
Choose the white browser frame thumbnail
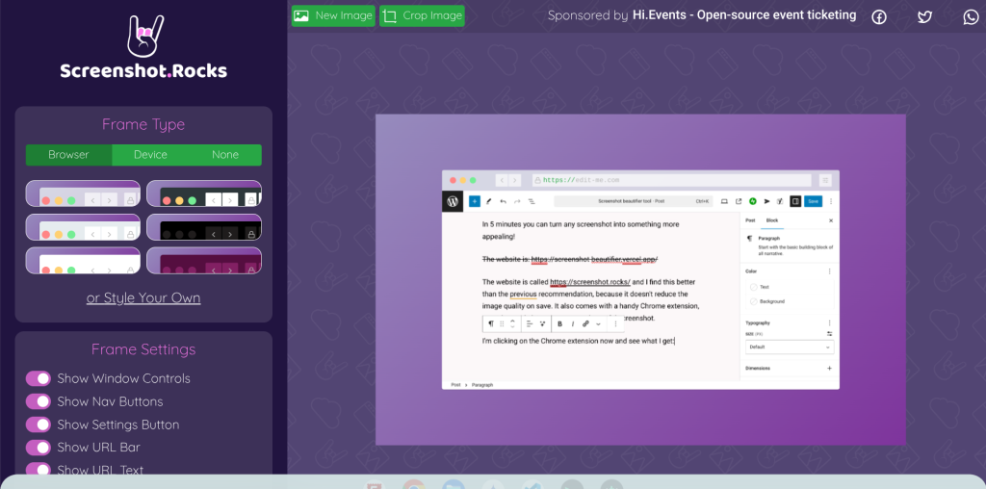[x=83, y=260]
